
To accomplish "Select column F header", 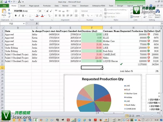I will click(x=92, y=28).
